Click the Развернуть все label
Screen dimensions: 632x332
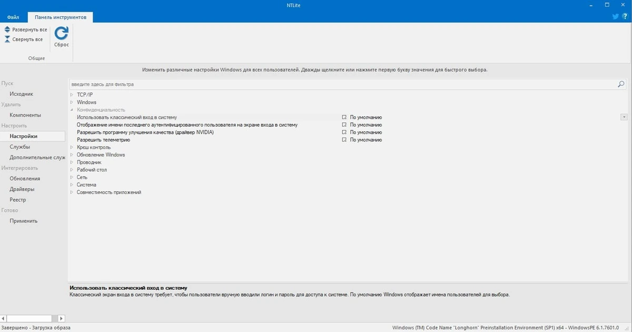pyautogui.click(x=29, y=30)
